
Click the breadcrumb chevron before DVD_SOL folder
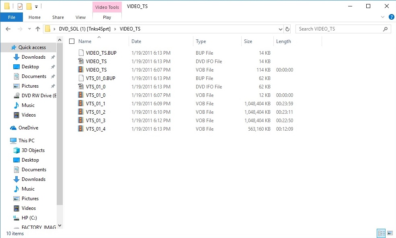[54, 29]
